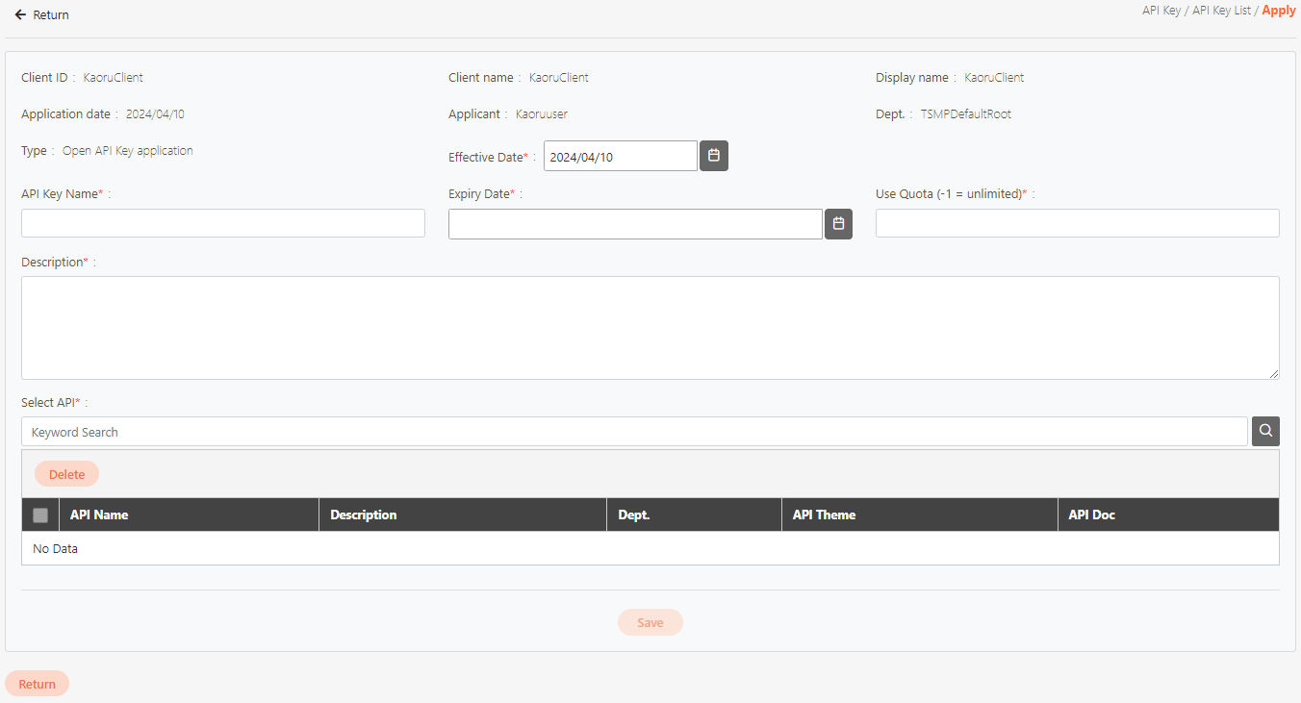Click the Delete button above API table
This screenshot has width=1301, height=703.
[x=66, y=474]
